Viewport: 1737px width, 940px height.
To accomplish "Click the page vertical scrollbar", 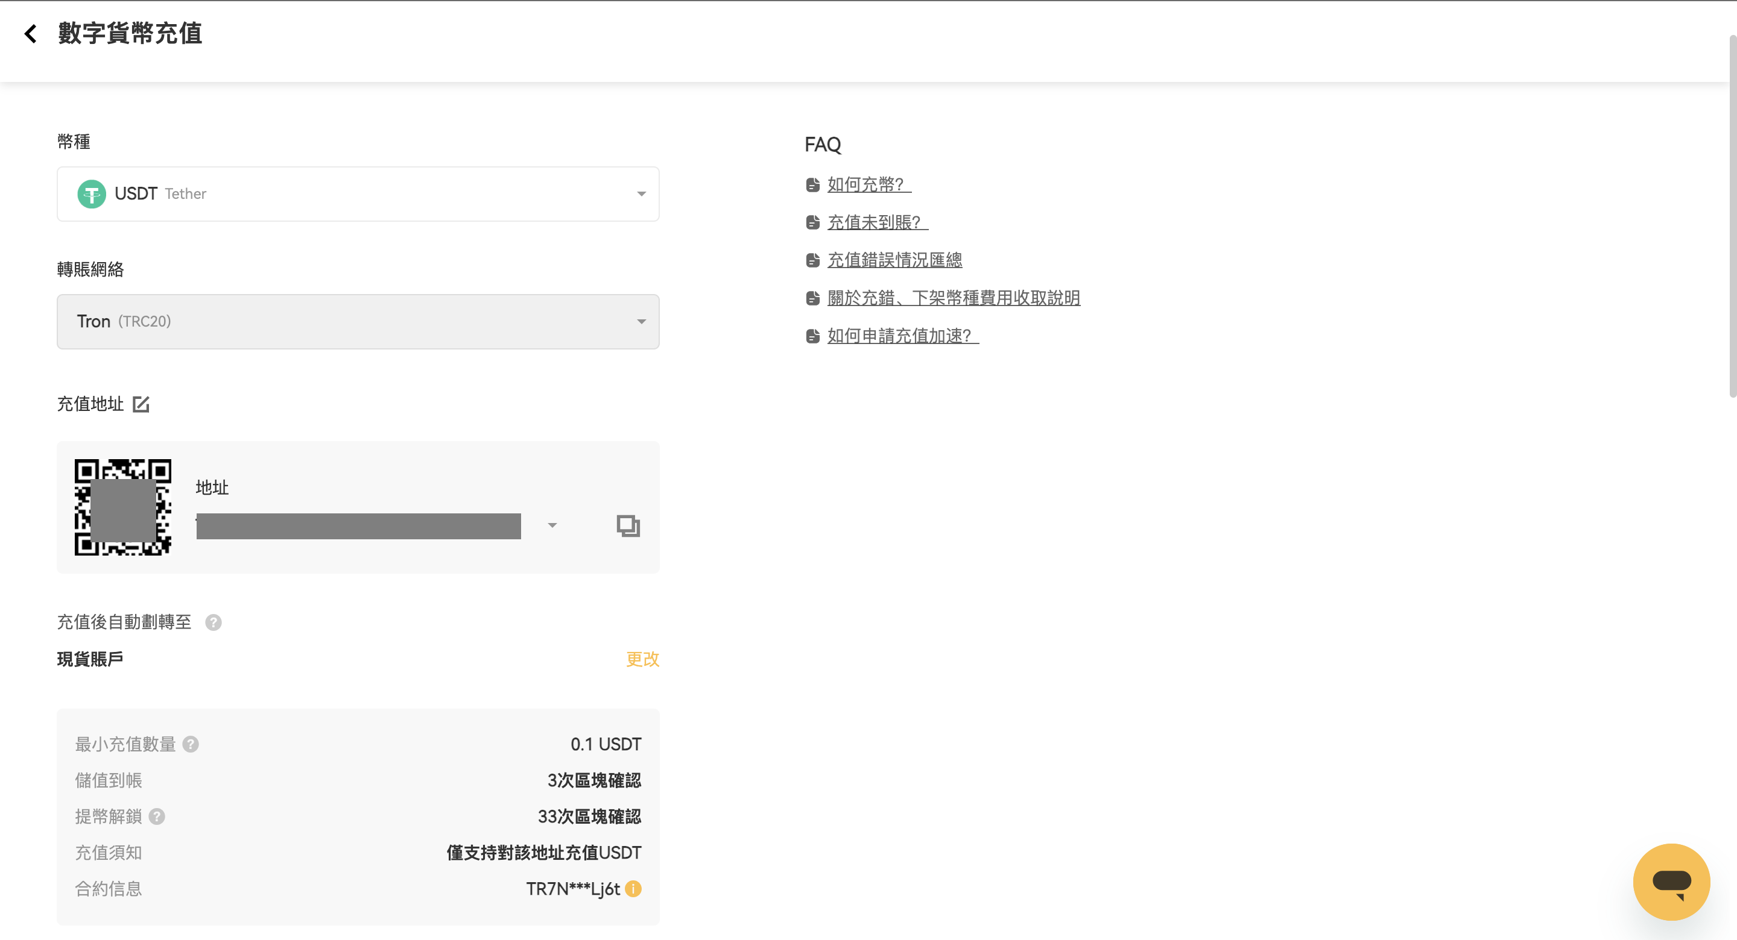I will pos(1732,216).
